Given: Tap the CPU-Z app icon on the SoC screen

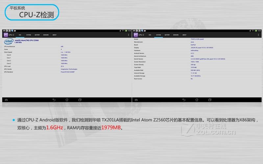Looking at the screenshot, I should [x=6, y=35].
